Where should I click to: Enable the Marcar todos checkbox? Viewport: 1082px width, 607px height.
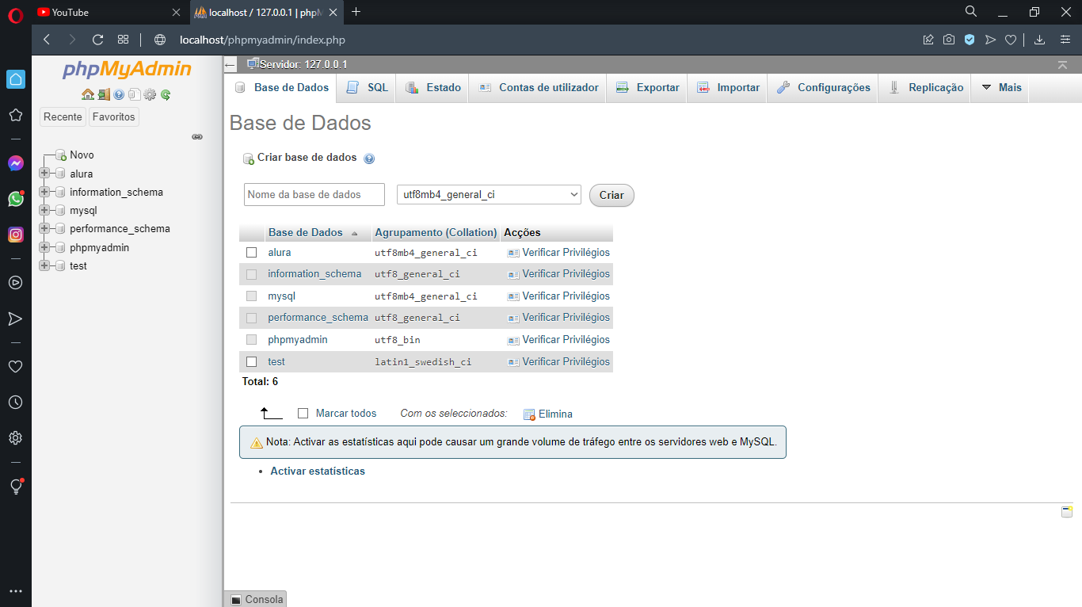pos(303,414)
